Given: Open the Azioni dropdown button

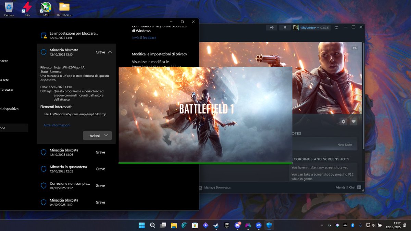Looking at the screenshot, I should pos(97,136).
